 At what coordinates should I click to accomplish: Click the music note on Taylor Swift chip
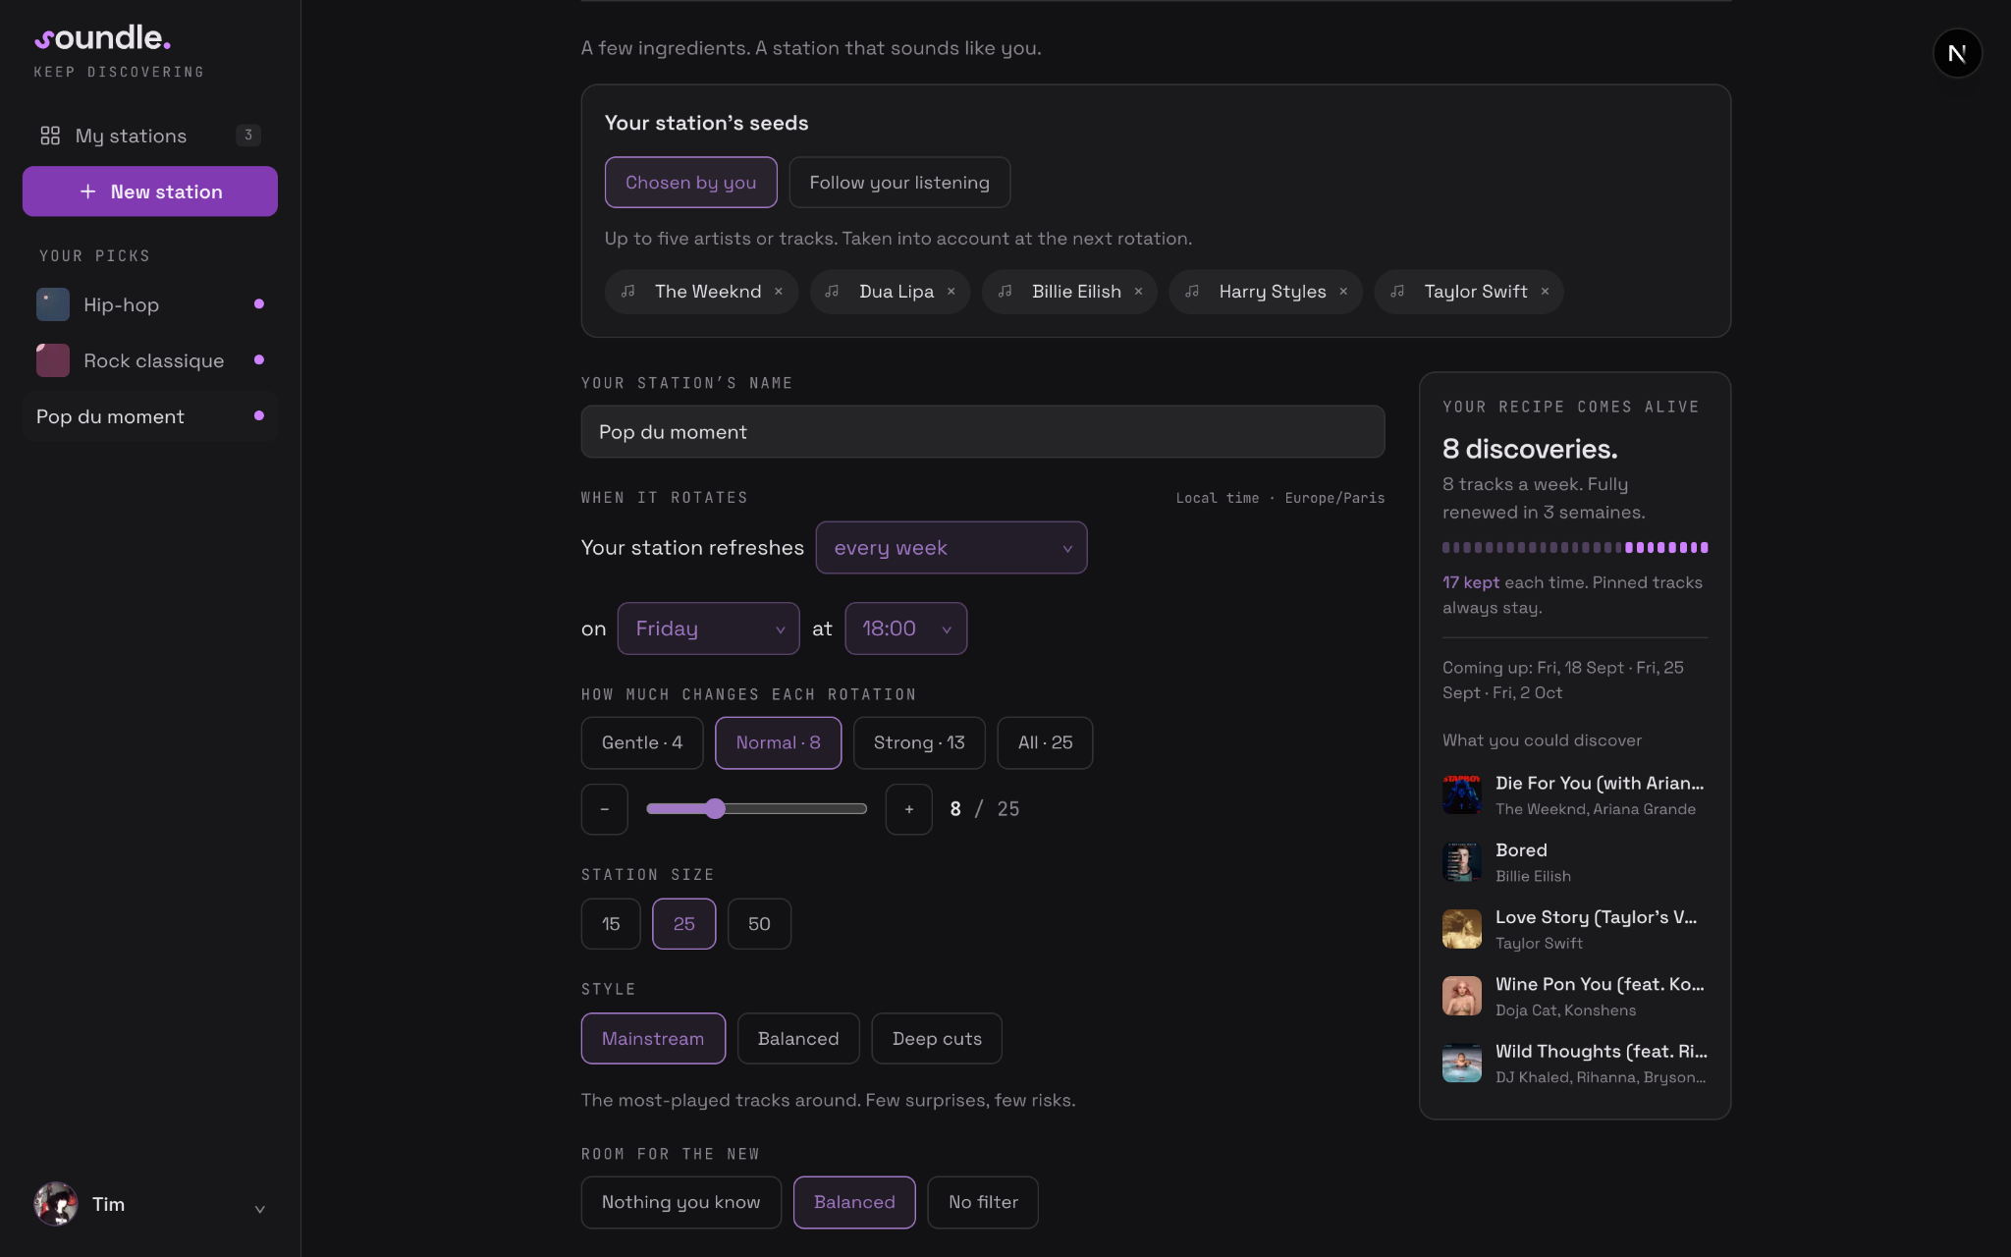coord(1397,292)
